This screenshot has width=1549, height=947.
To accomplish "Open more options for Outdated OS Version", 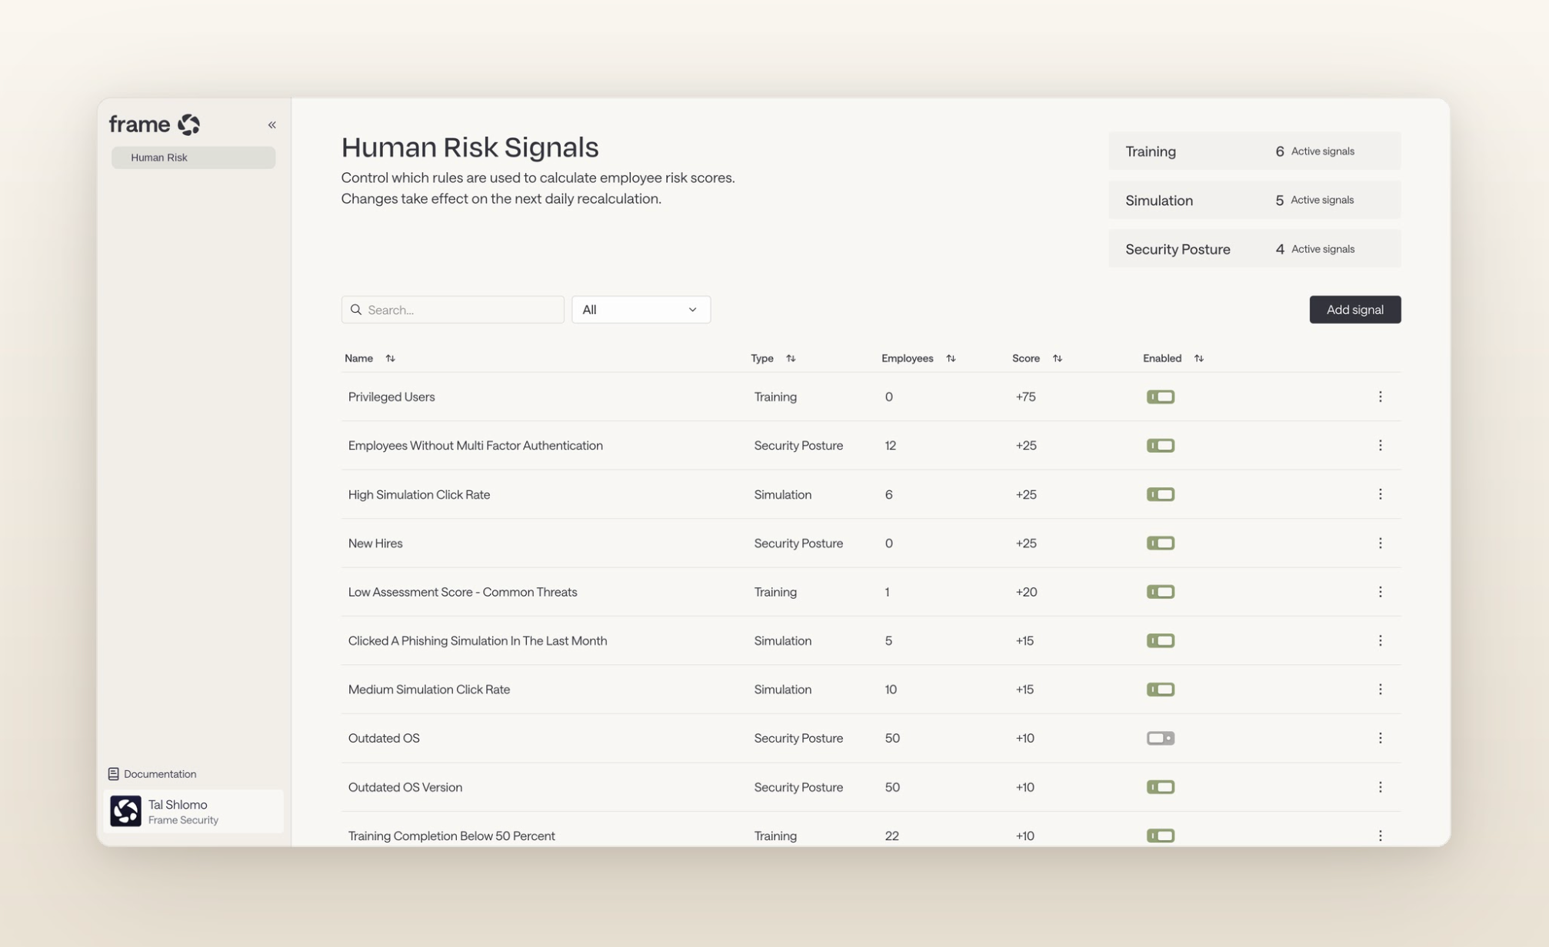I will tap(1380, 787).
